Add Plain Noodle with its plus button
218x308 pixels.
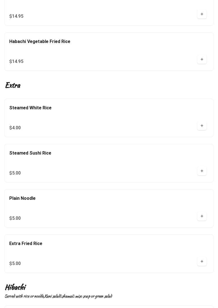[x=202, y=216]
